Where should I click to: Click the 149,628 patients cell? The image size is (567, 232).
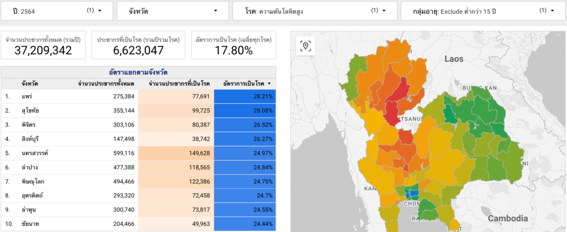pos(176,152)
